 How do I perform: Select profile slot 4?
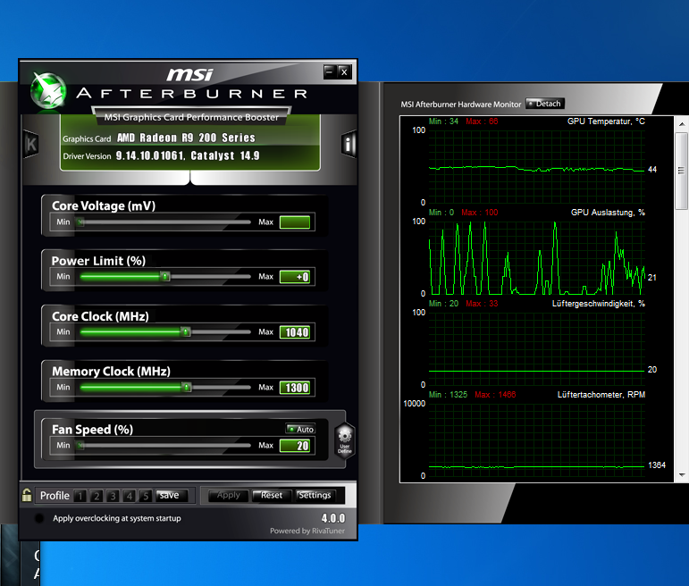click(x=129, y=496)
